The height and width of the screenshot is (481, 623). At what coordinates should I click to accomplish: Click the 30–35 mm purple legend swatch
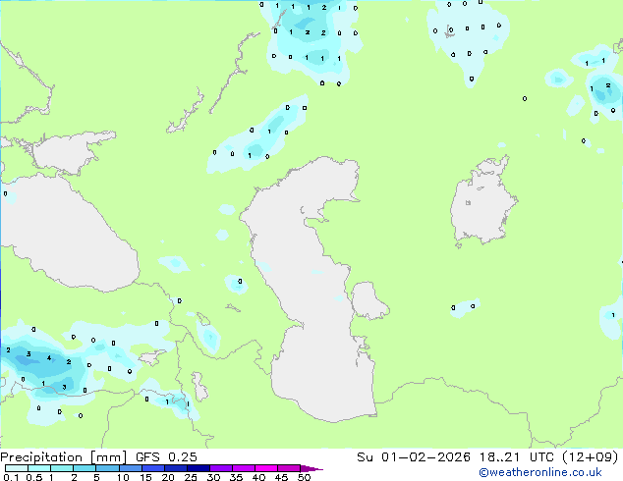click(x=221, y=468)
